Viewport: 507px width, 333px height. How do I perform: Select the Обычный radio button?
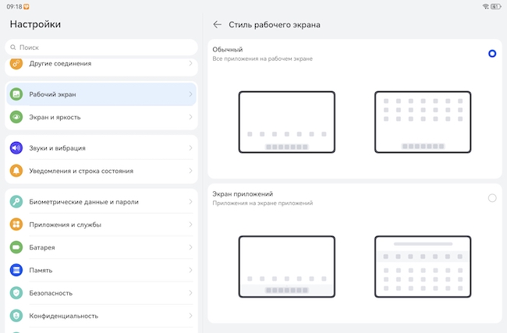click(492, 54)
